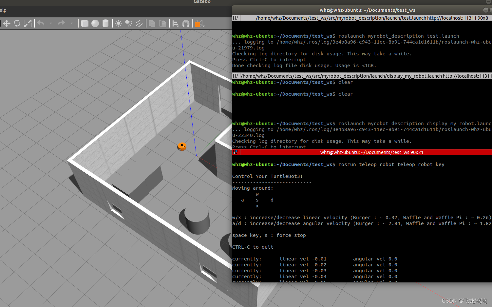Insert a sphere shape from toolbar

pyautogui.click(x=95, y=24)
